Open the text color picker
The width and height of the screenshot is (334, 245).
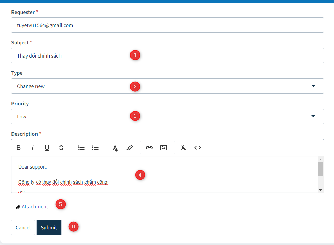tap(115, 148)
